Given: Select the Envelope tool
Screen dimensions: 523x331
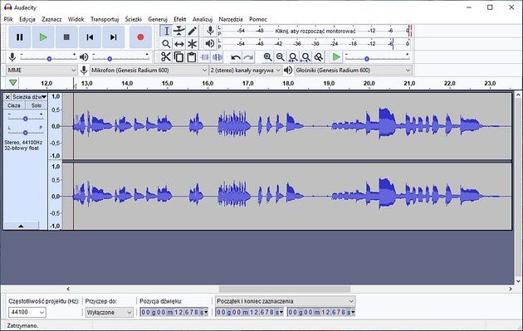Looking at the screenshot, I should click(x=179, y=31).
